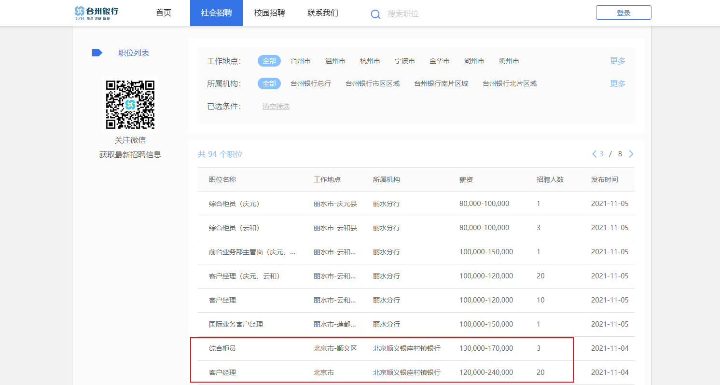The image size is (720, 385).
Task: Filter work location by 温州市
Action: (335, 61)
